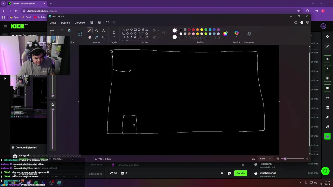333x187 pixels.
Task: Select the Magnifier tool in Paint
Action: (x=104, y=37)
